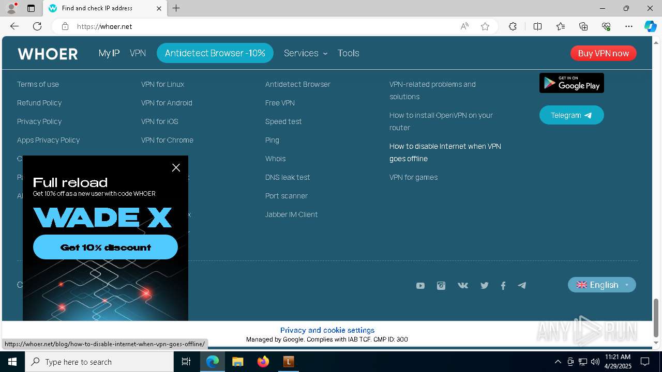Open Antidetect Browser footer link
Screen dimensions: 662x372
(298, 84)
